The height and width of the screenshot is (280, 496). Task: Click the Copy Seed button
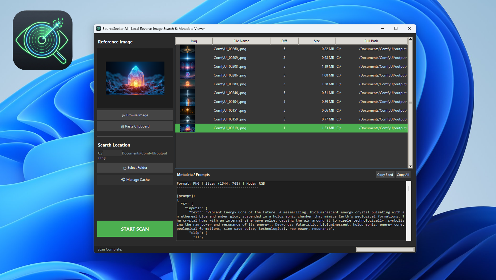pos(385,175)
